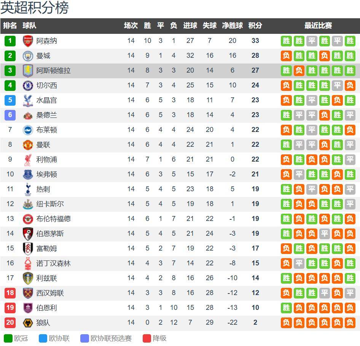Sort table by 净胜球 column header
This screenshot has width=360, height=346.
232,26
